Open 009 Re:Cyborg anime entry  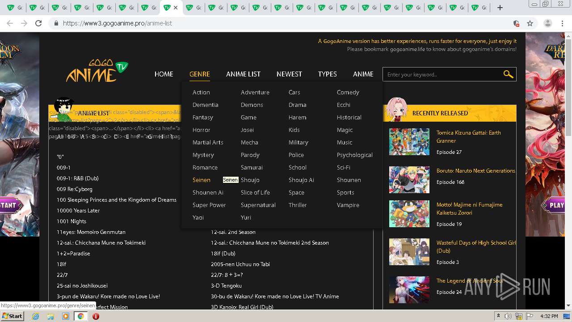74,189
